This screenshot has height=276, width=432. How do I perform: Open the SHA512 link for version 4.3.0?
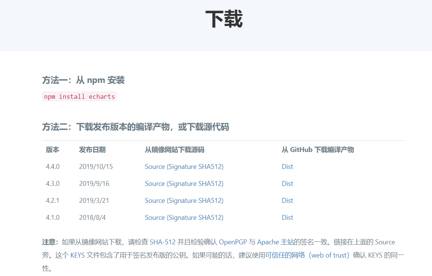[210, 184]
